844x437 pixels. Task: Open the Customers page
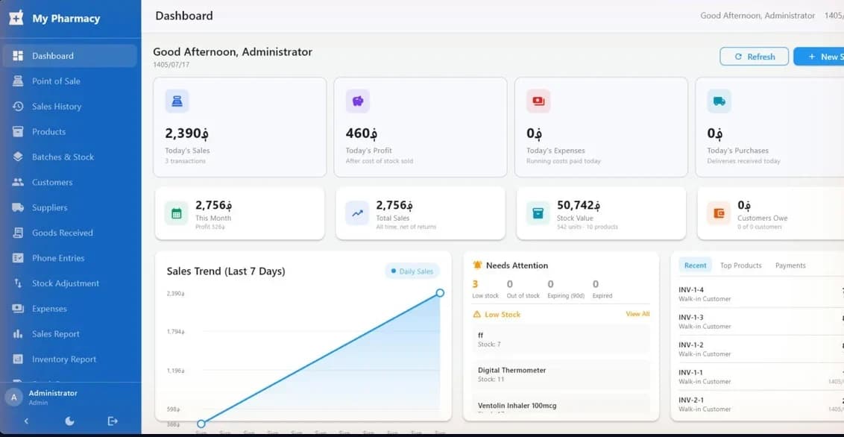[x=70, y=183]
